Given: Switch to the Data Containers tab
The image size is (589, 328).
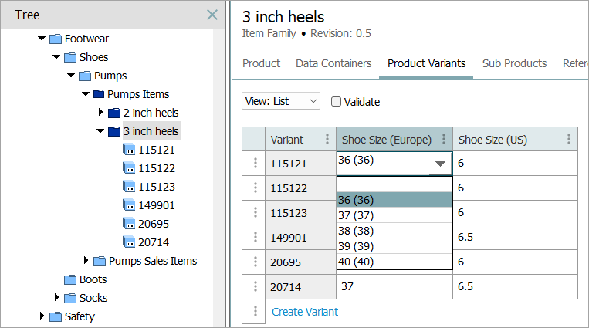Looking at the screenshot, I should pos(333,63).
